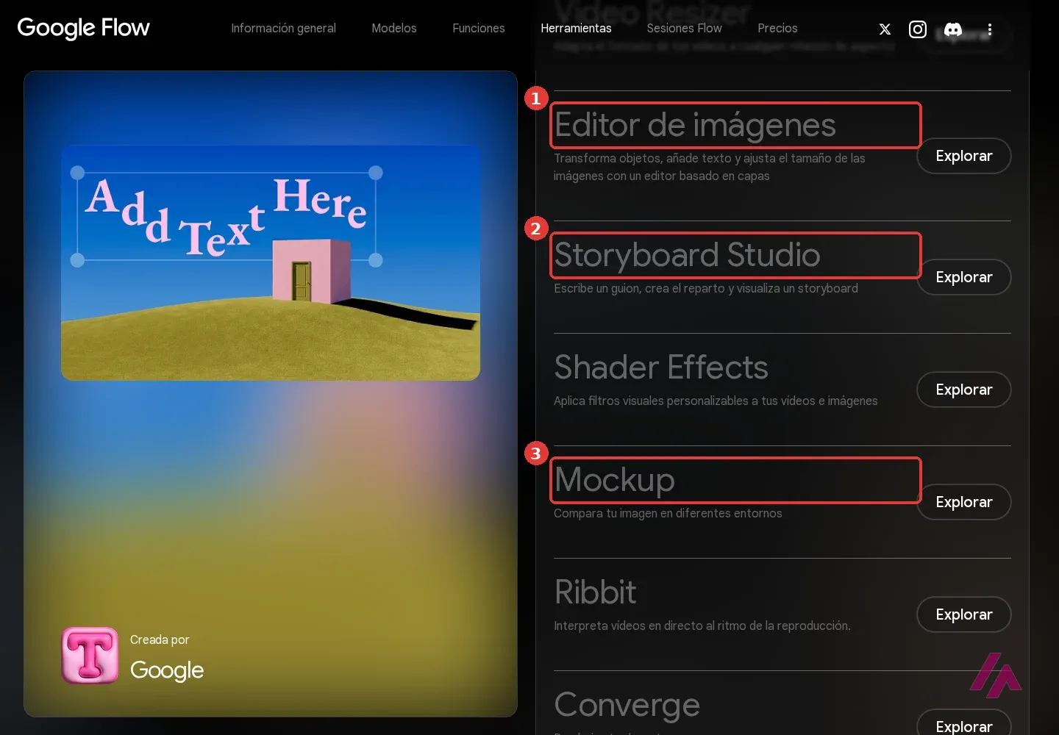This screenshot has width=1059, height=735.
Task: Click 'Escribe un guion' storyboard description
Action: coord(706,288)
